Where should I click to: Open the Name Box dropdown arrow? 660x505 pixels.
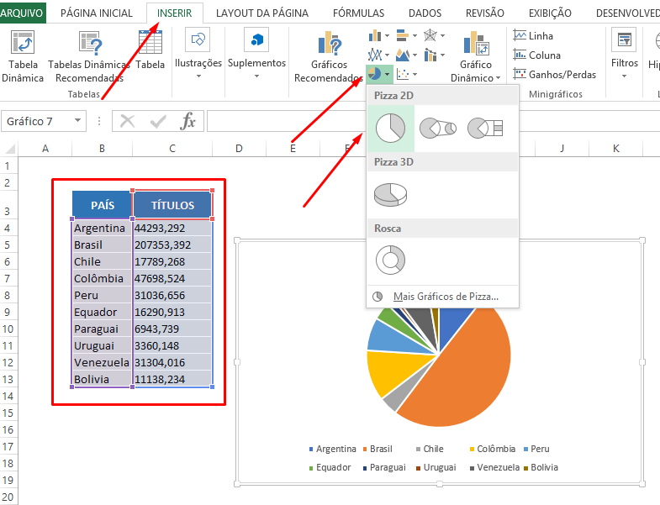(x=78, y=121)
